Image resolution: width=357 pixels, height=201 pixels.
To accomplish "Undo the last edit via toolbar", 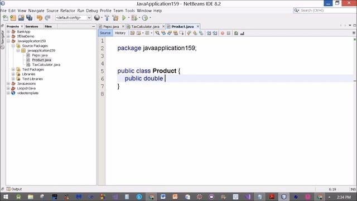I will click(40, 18).
